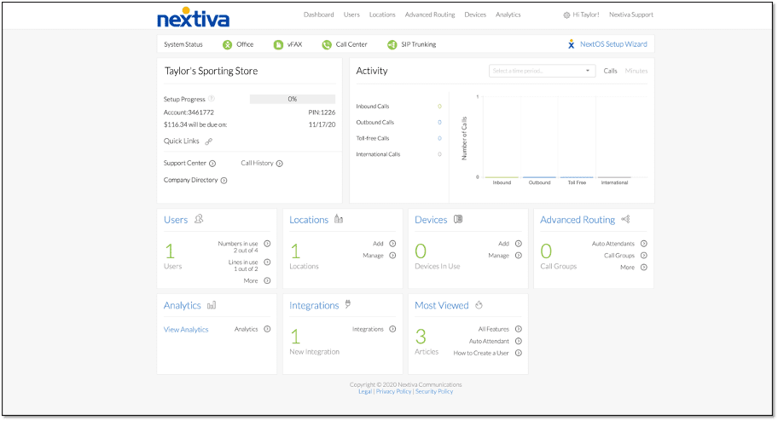Open Office system status icon
The image size is (778, 421).
pos(227,44)
